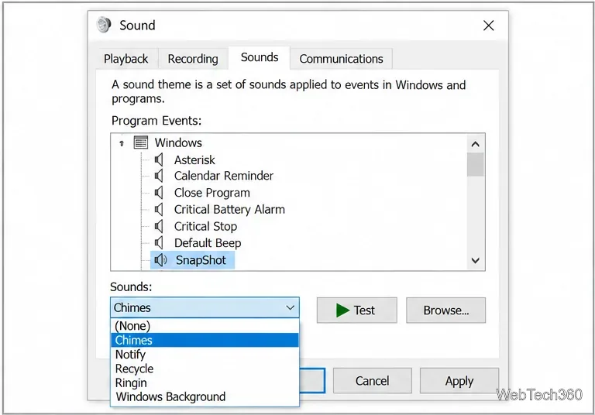This screenshot has height=415, width=595.
Task: Collapse the Windows tree node
Action: tap(122, 143)
